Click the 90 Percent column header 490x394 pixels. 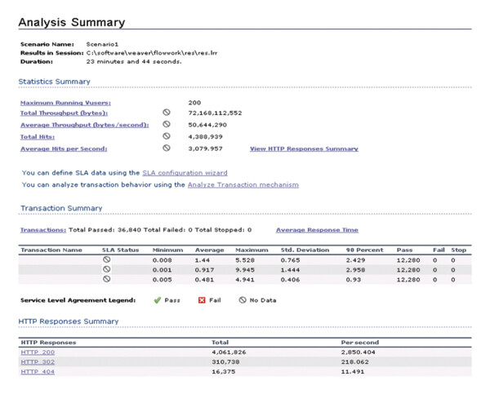(x=364, y=250)
